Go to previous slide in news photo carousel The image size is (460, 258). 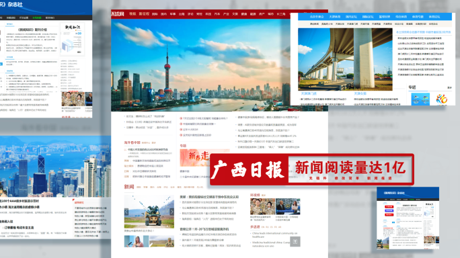[126, 212]
